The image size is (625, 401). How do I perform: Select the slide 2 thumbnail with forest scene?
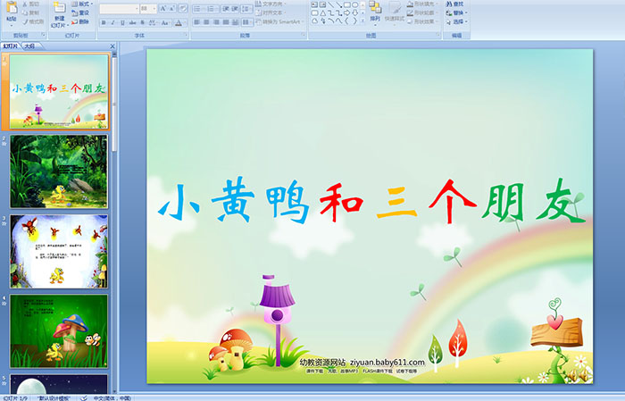point(59,171)
